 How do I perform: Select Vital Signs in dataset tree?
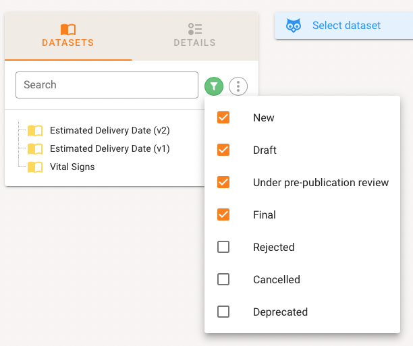[x=72, y=167]
